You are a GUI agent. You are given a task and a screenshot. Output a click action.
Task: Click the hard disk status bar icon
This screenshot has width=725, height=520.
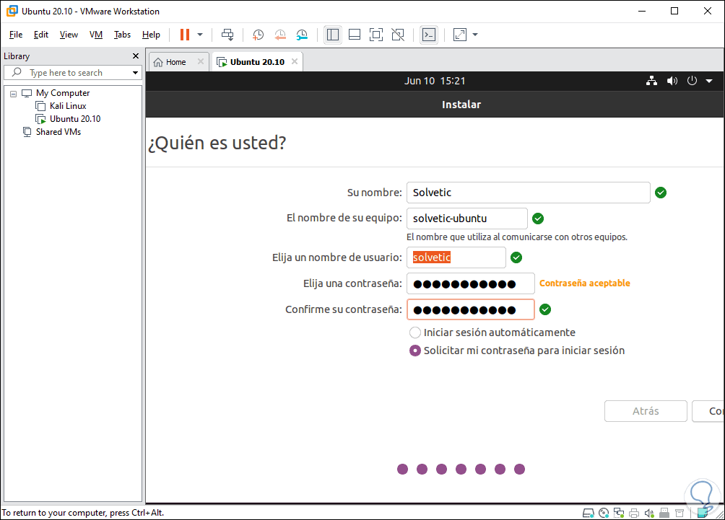[588, 513]
